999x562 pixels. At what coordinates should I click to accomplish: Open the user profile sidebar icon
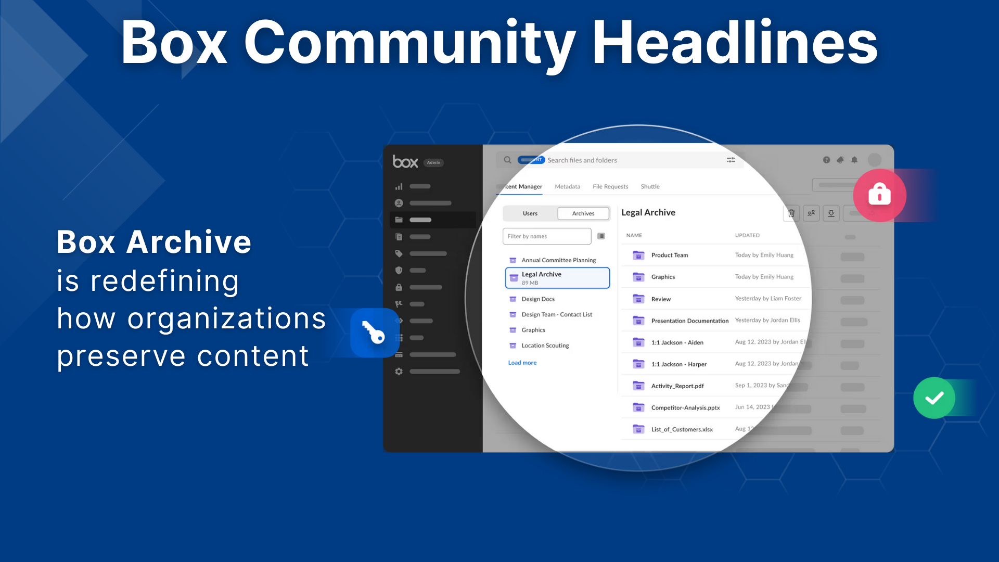[399, 203]
